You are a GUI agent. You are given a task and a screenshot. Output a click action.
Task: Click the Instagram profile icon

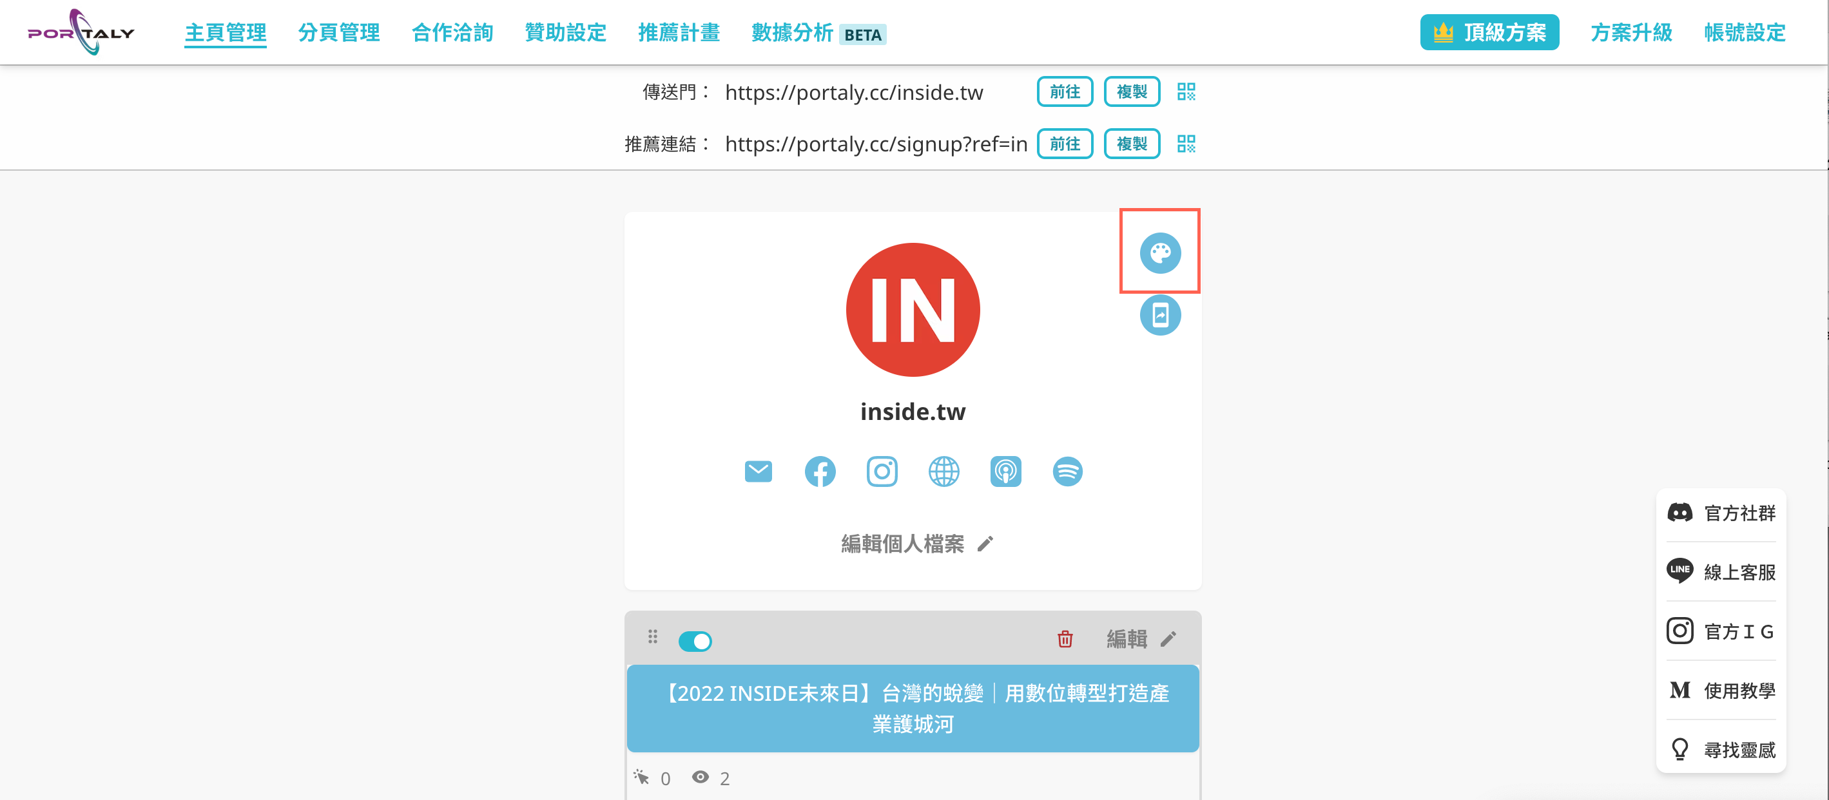tap(882, 471)
